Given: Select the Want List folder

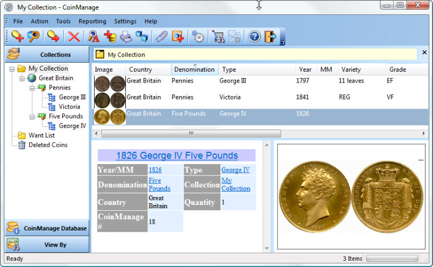Looking at the screenshot, I should point(42,135).
